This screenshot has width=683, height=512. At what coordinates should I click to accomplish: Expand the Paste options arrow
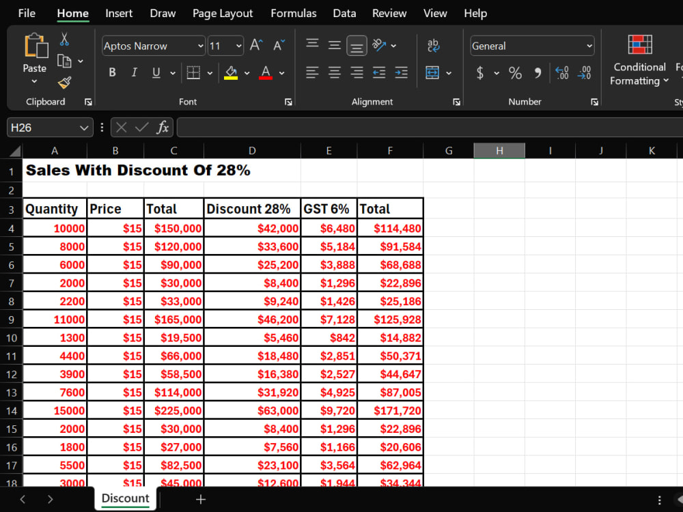34,81
